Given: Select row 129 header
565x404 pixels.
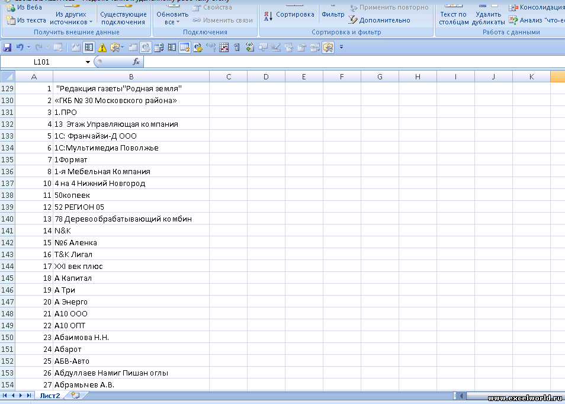Looking at the screenshot, I should (x=8, y=88).
